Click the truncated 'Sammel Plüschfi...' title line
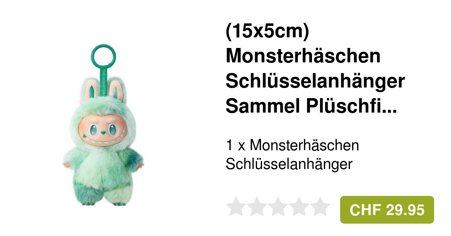Screen dimensions: 451x236 point(311,106)
